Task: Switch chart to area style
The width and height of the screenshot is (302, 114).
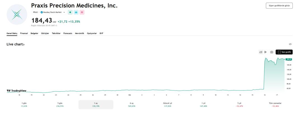Action: pos(261,52)
